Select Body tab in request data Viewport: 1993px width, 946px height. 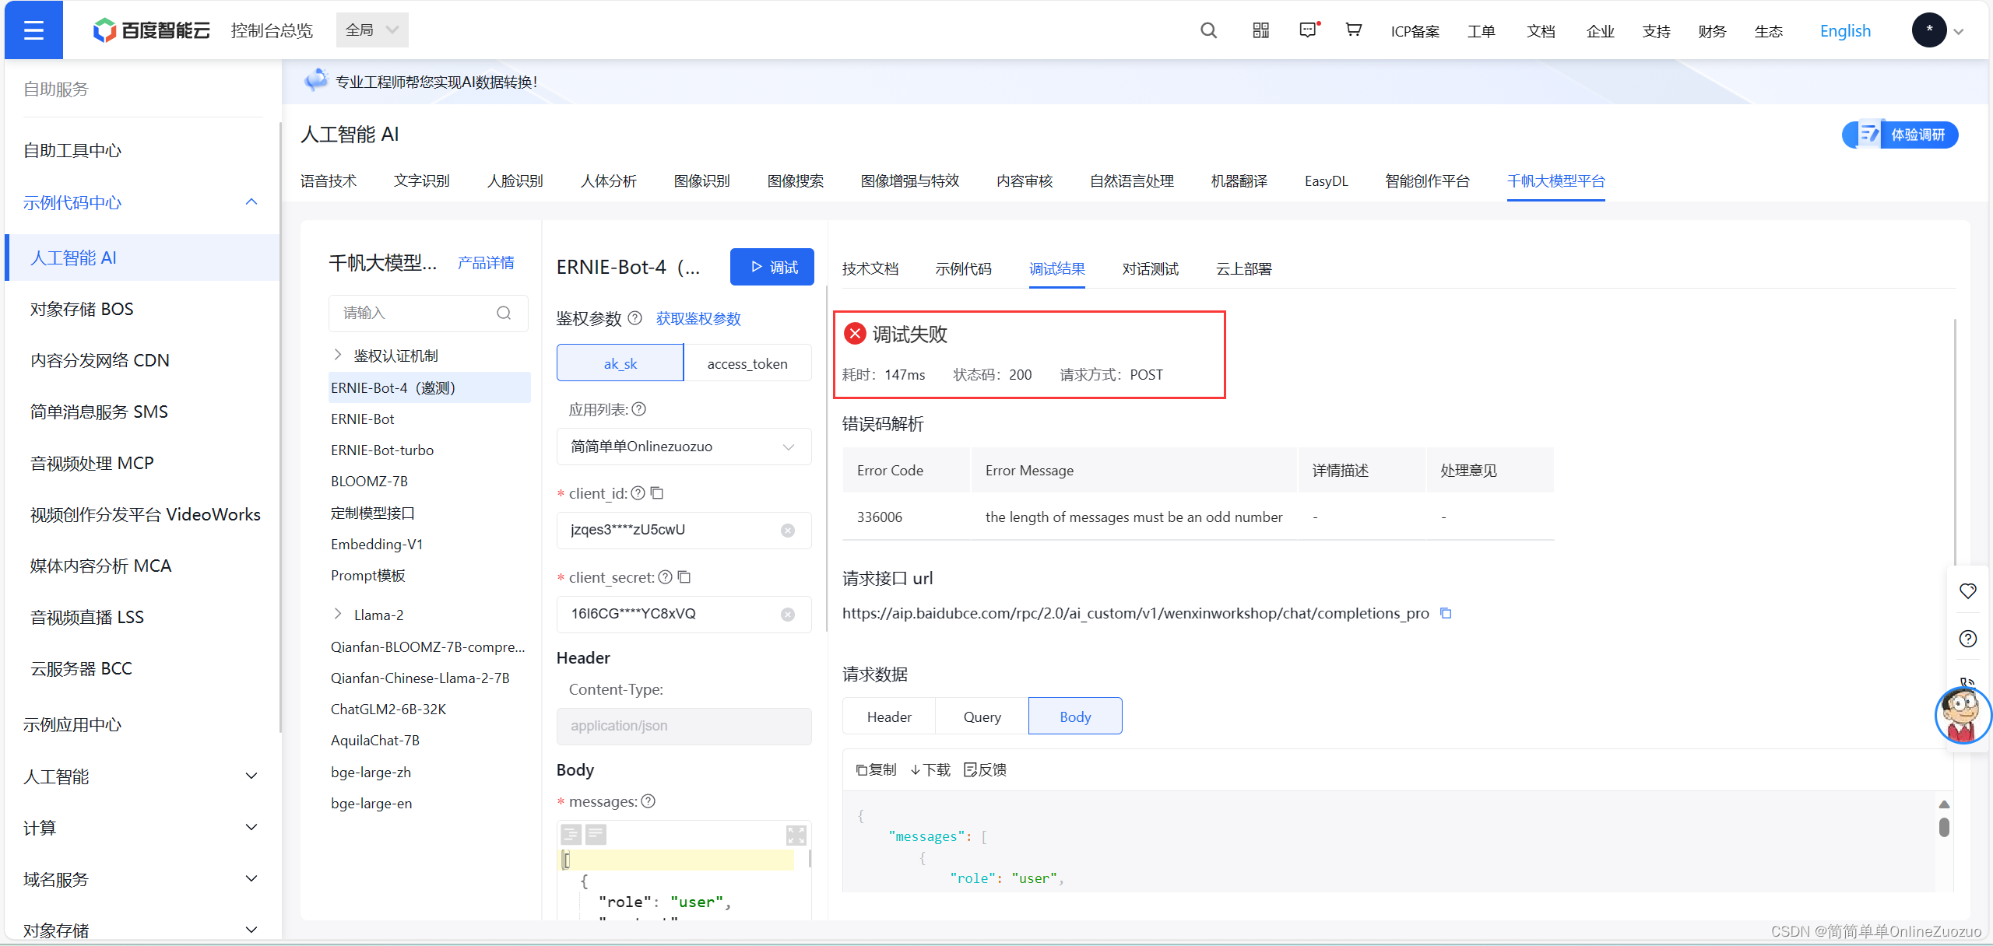[x=1071, y=717]
